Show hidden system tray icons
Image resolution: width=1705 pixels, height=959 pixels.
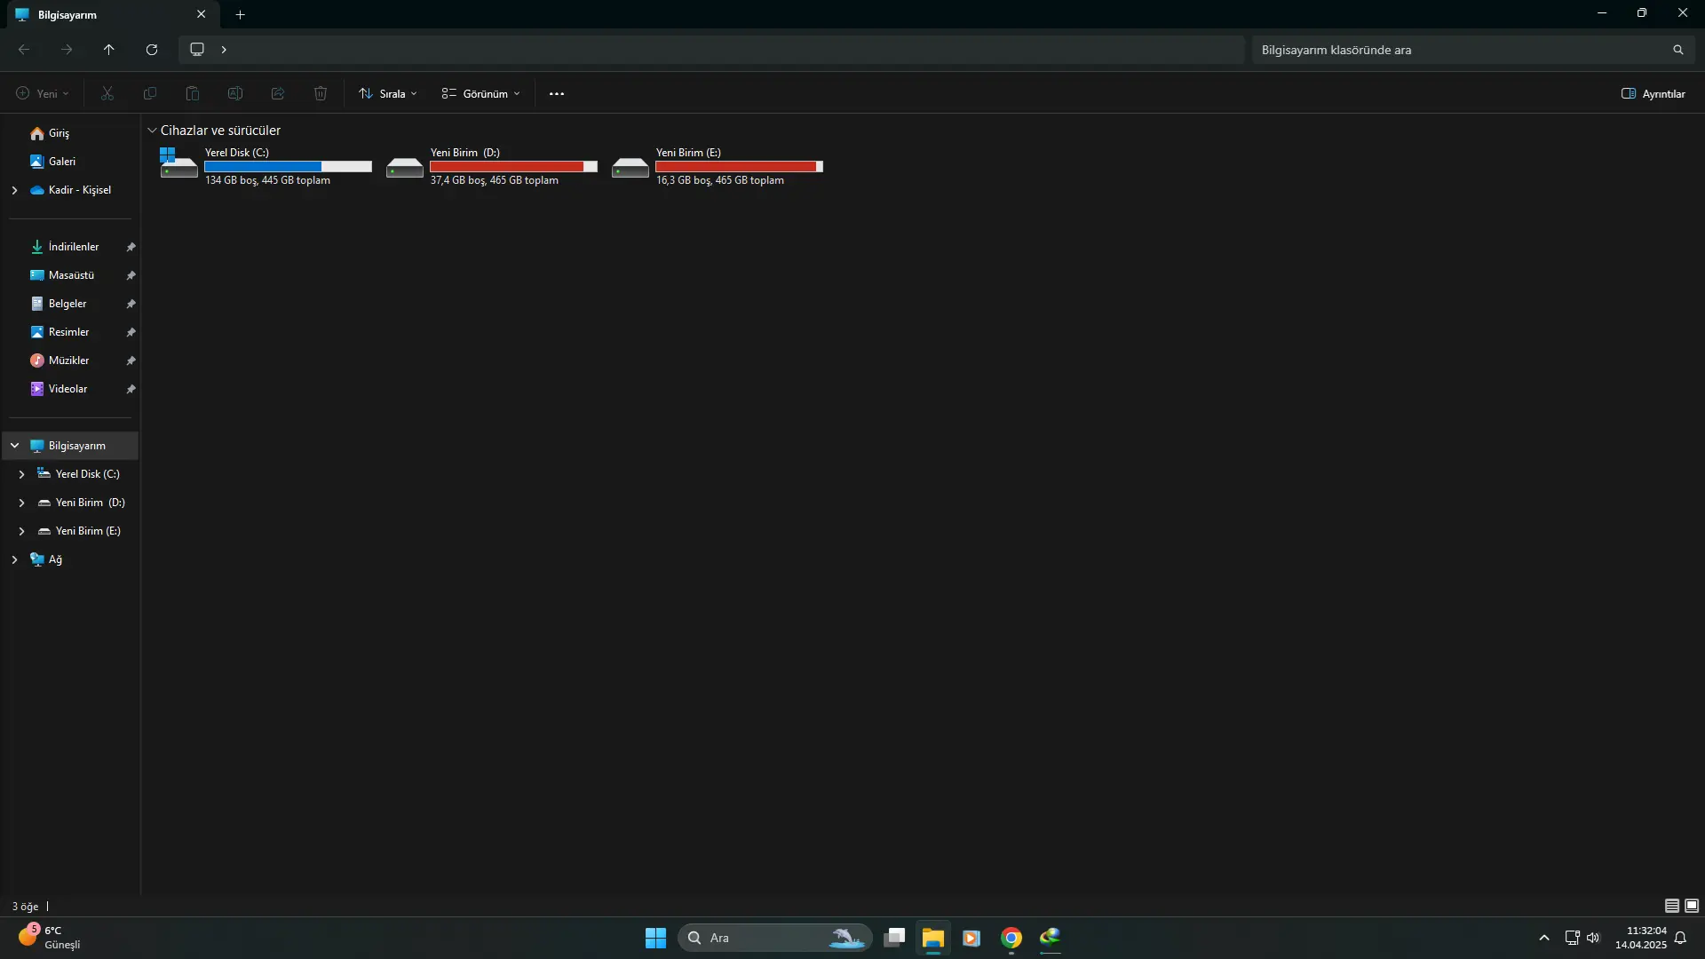click(x=1544, y=938)
